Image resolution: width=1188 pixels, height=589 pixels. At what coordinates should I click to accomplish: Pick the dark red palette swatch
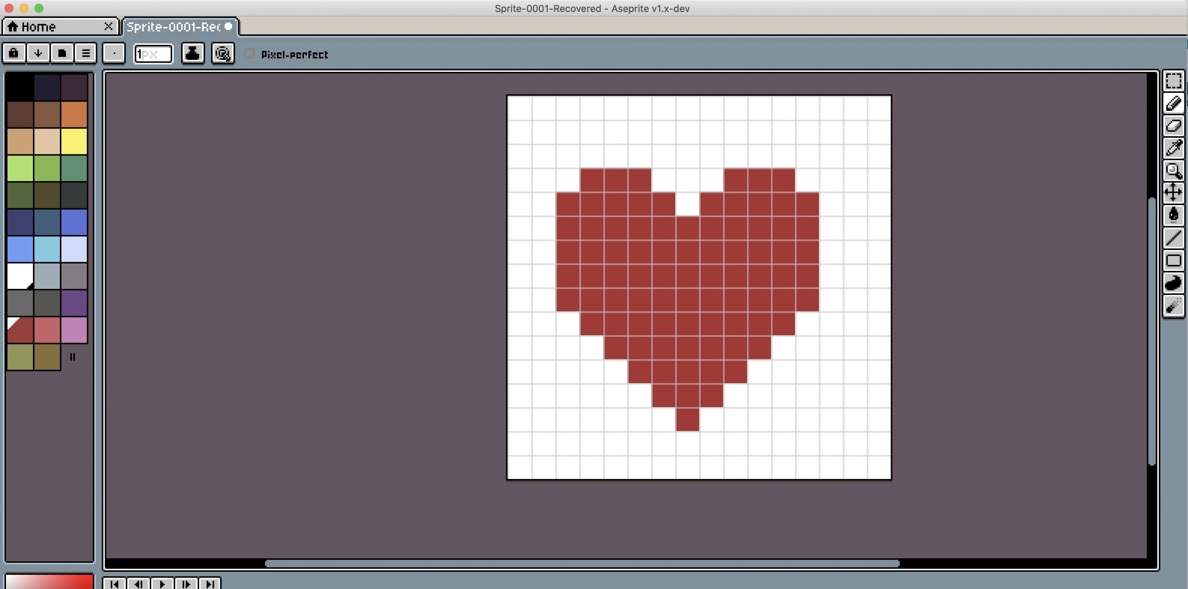[20, 330]
